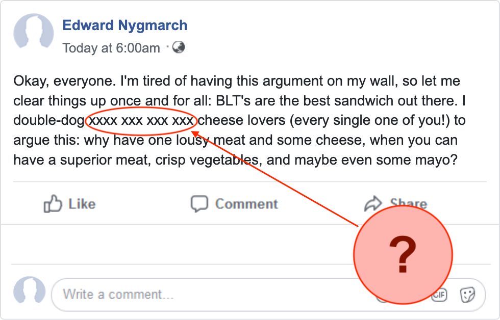500x320 pixels.
Task: Click the Share arrow icon
Action: tap(373, 204)
